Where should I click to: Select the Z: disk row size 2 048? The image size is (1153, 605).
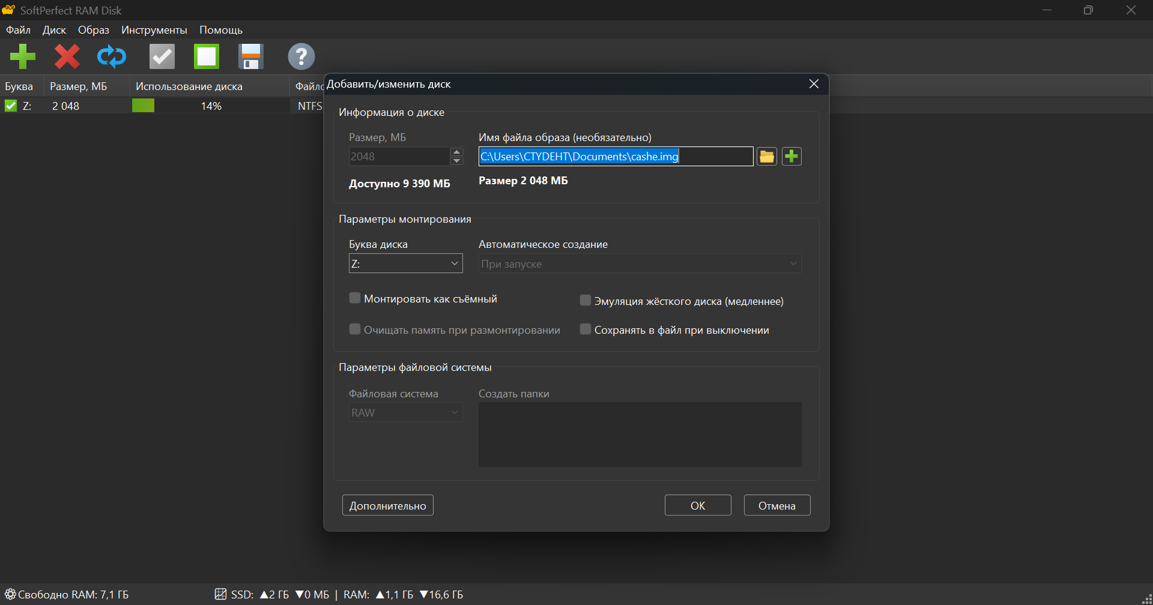(x=65, y=106)
